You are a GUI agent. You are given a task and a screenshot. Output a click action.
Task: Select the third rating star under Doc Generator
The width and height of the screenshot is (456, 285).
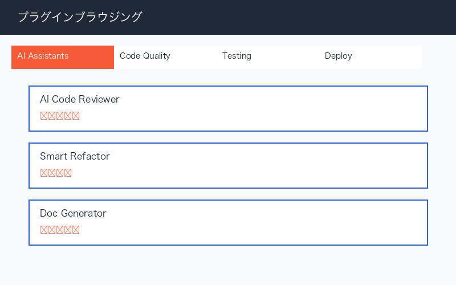(60, 230)
